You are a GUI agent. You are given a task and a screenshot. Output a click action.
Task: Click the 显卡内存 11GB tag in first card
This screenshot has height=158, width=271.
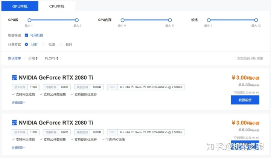click(x=26, y=87)
